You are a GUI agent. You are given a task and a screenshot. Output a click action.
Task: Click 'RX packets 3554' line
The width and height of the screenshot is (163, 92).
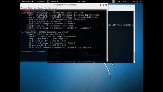pyautogui.click(x=50, y=21)
